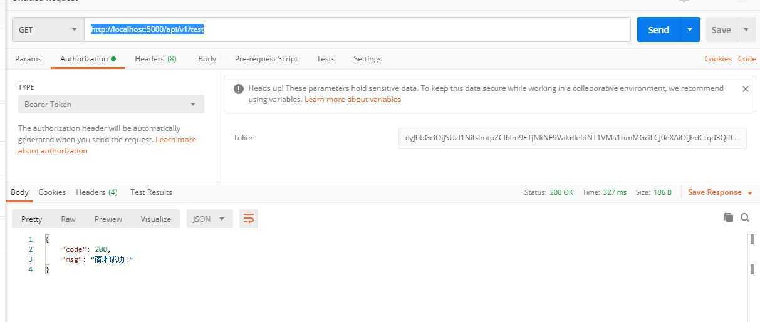
Task: Switch to Preview view
Action: 108,219
